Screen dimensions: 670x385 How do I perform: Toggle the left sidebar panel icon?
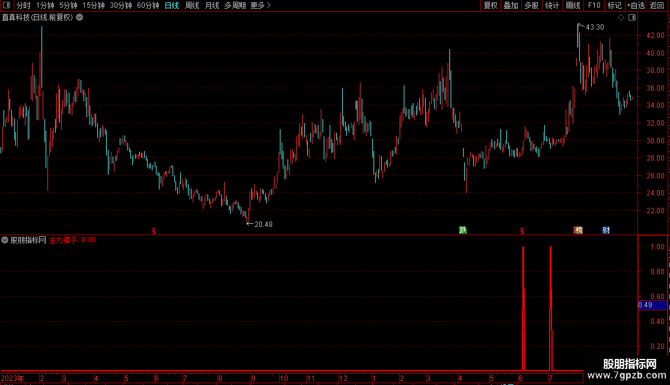7,5
